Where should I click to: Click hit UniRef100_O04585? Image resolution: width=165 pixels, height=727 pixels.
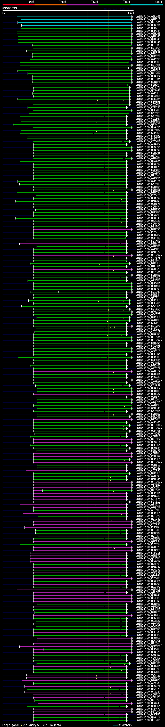point(148,626)
